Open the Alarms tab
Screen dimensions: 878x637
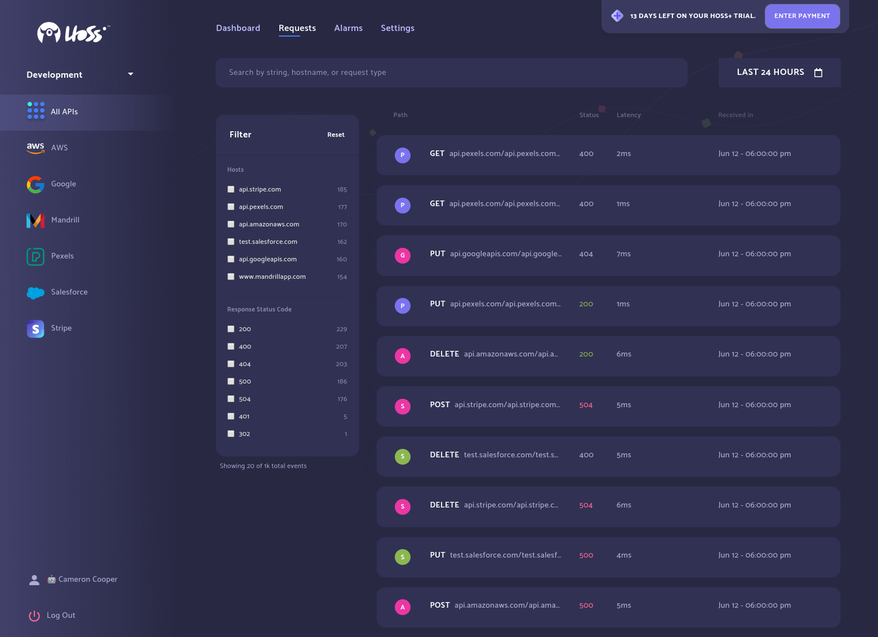[349, 28]
